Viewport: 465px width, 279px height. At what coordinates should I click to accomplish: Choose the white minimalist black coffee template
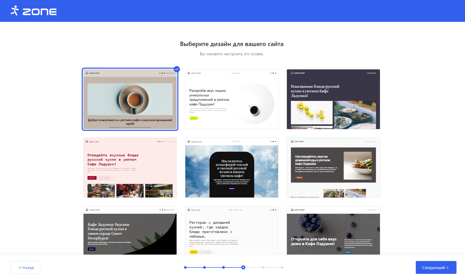(x=231, y=99)
